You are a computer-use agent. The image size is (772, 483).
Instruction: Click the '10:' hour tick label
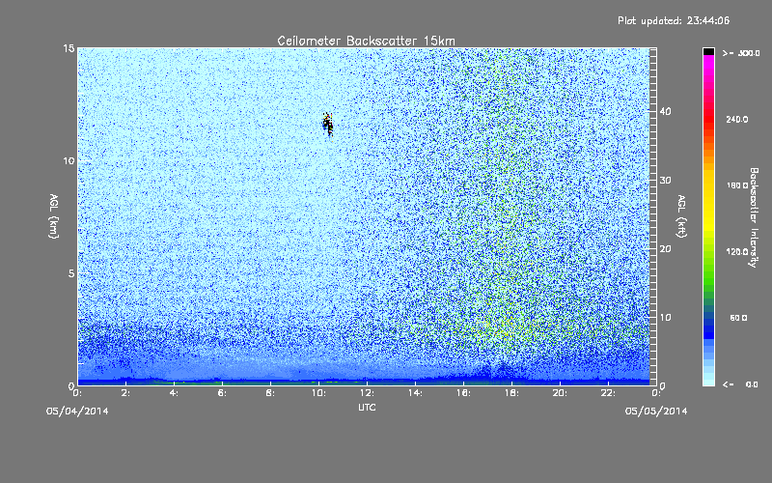coord(318,393)
